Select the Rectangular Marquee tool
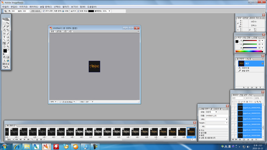Viewport: 267px width, 150px height. click(x=4, y=23)
